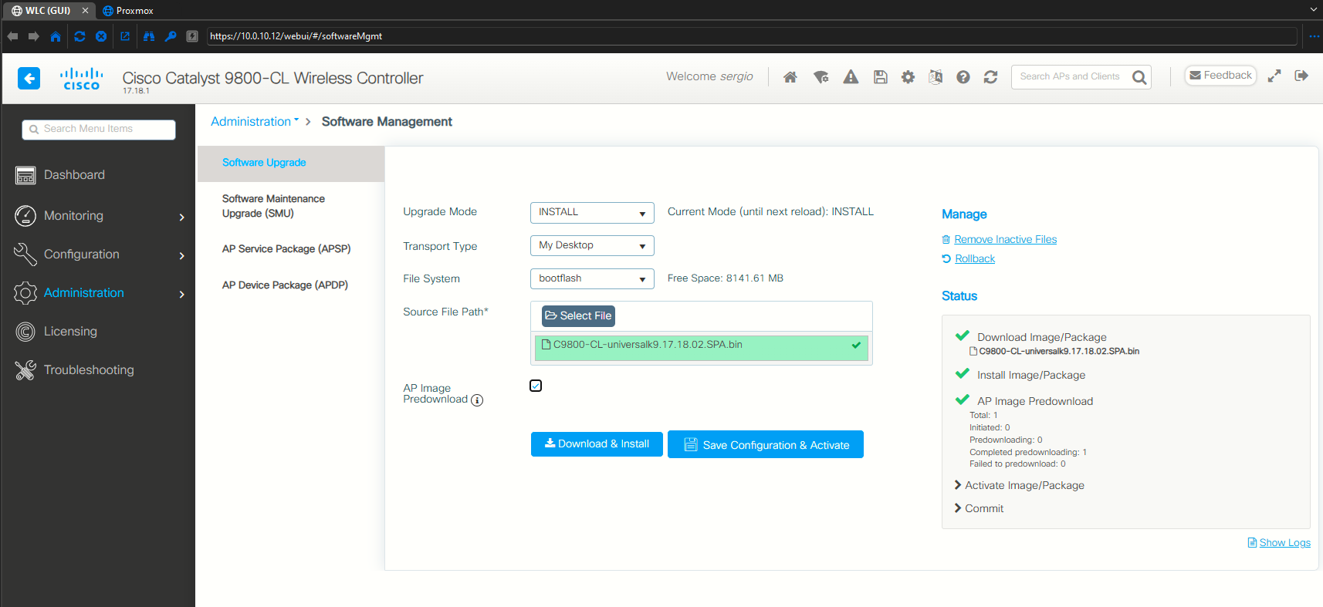Open the Transport Type dropdown
The height and width of the screenshot is (607, 1323).
coord(592,246)
